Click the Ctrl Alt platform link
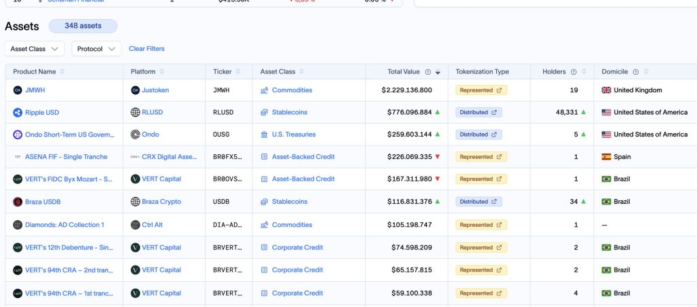697x307 pixels. click(x=152, y=225)
